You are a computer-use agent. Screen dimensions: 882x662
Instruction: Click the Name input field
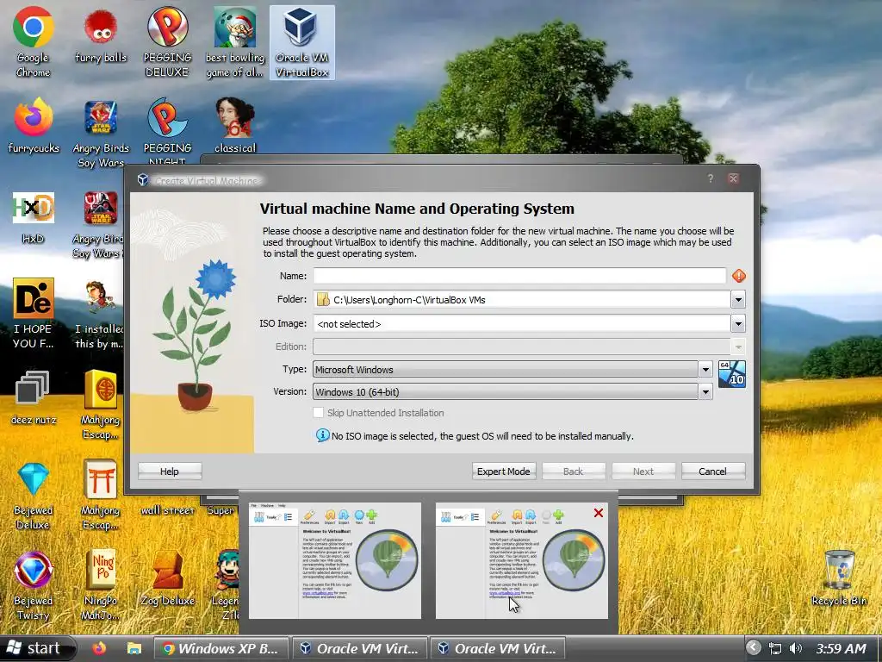coord(519,276)
